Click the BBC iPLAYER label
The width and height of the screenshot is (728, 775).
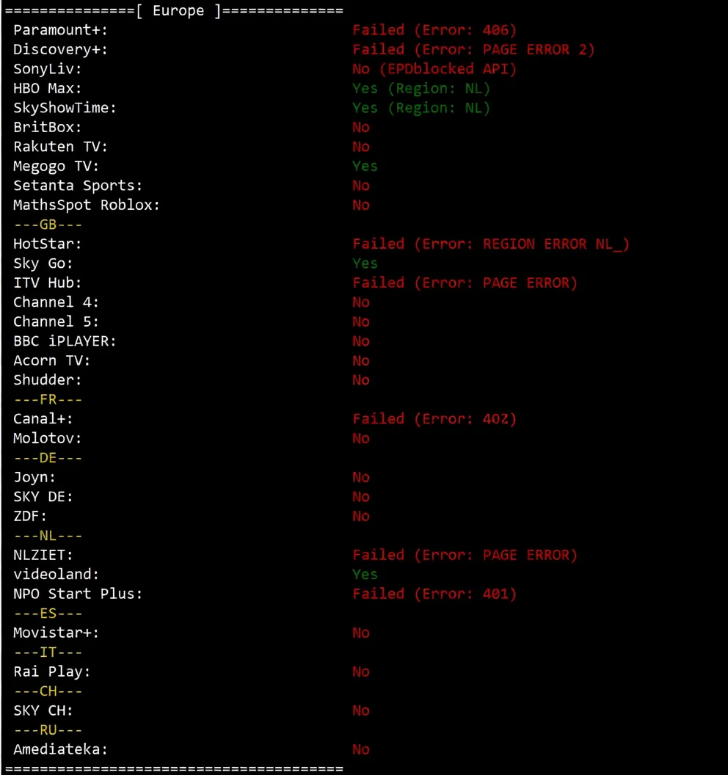pos(65,341)
